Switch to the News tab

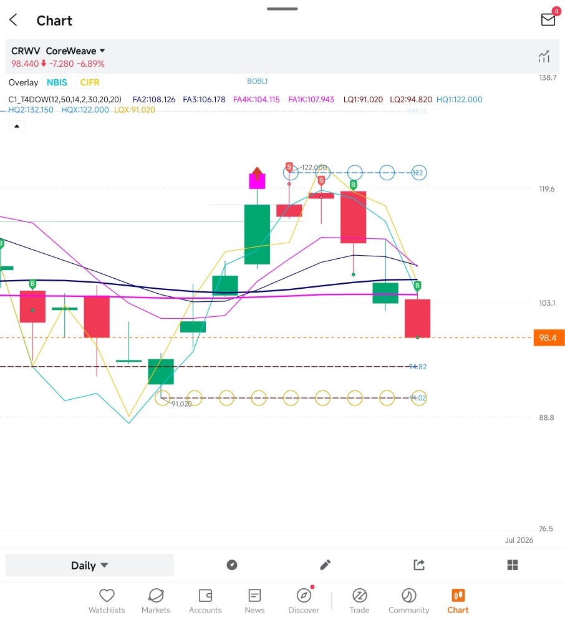[254, 601]
